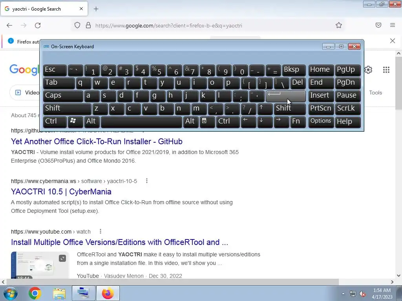This screenshot has height=301, width=402.
Task: Go back using Firefox back arrow
Action: (x=9, y=25)
